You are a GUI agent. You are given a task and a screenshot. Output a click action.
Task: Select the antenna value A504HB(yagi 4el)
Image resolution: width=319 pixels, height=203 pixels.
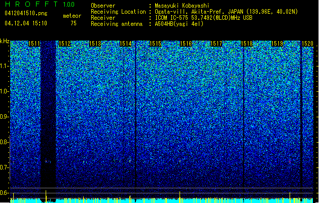click(x=179, y=24)
